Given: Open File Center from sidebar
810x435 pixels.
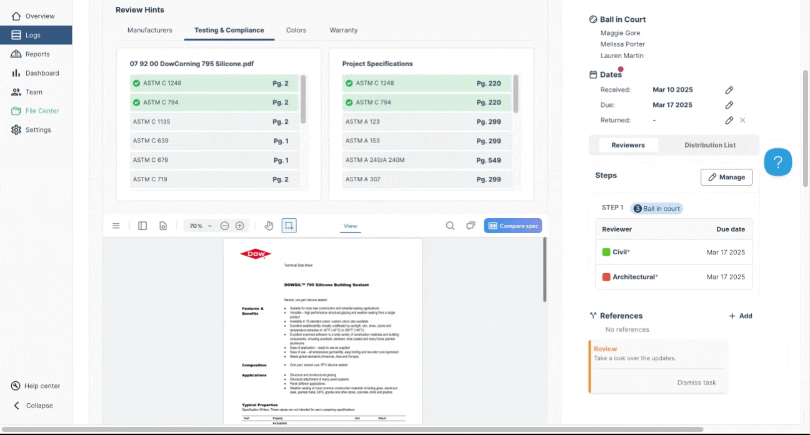Looking at the screenshot, I should click(36, 111).
